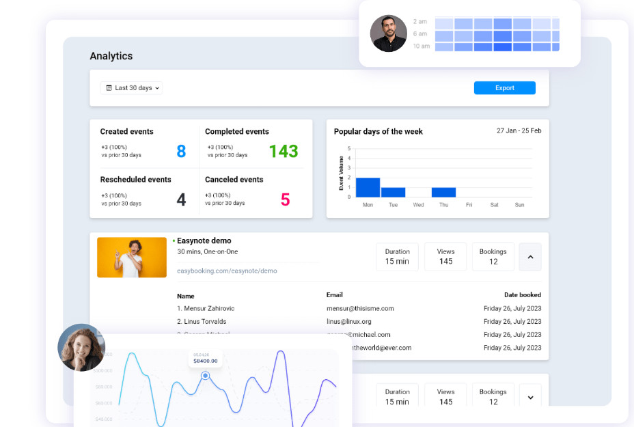Viewport: 634px width, 427px height.
Task: Click the 2 am row label on the heatmap
Action: point(420,21)
